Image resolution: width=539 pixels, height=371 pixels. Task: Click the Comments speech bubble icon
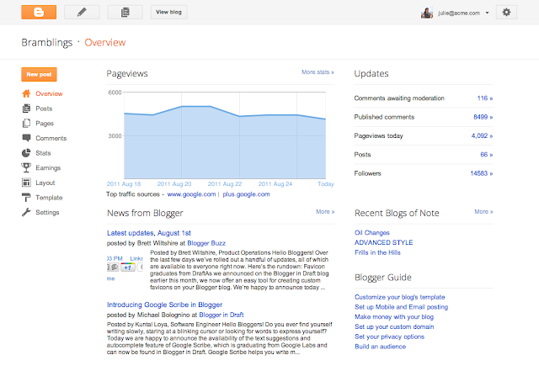click(27, 138)
